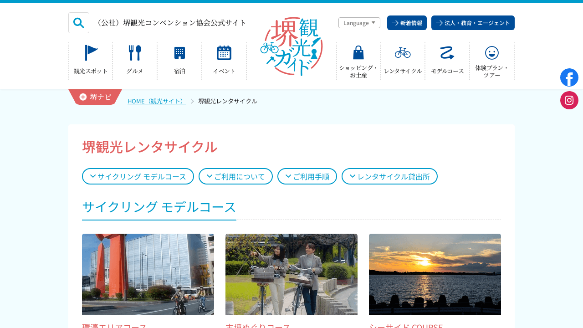Open the Instagram icon
This screenshot has height=328, width=583.
tap(569, 100)
